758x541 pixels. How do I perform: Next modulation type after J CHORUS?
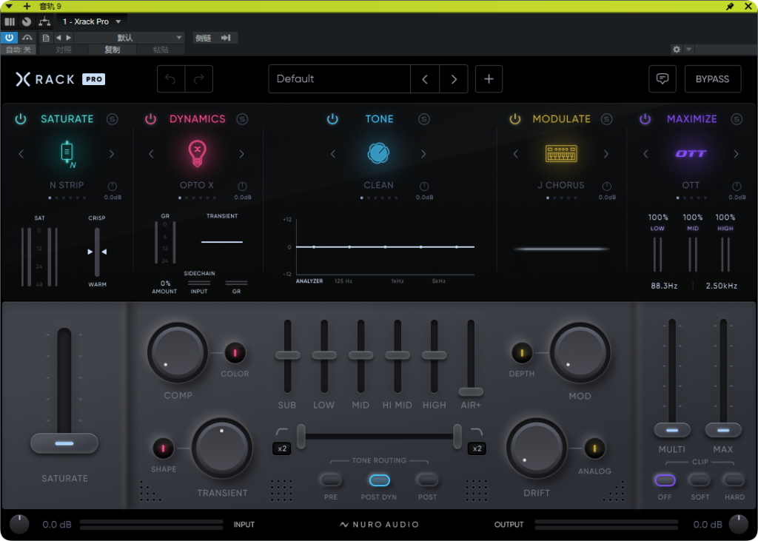point(606,154)
